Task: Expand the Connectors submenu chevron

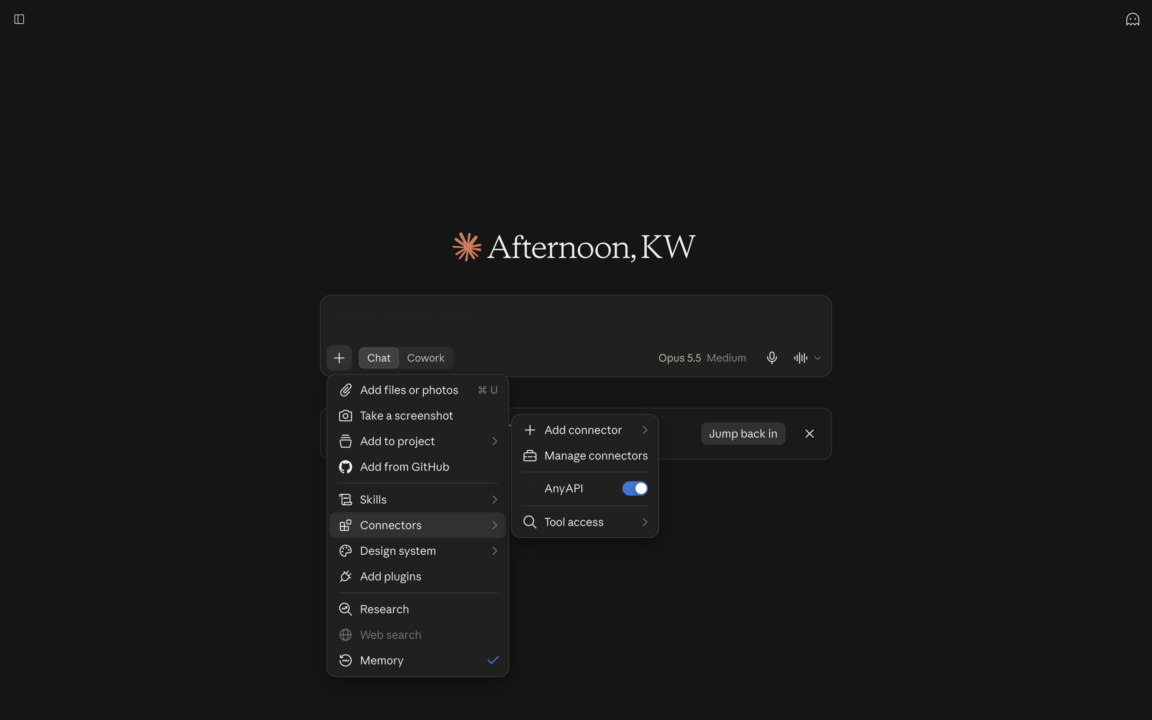Action: 494,525
